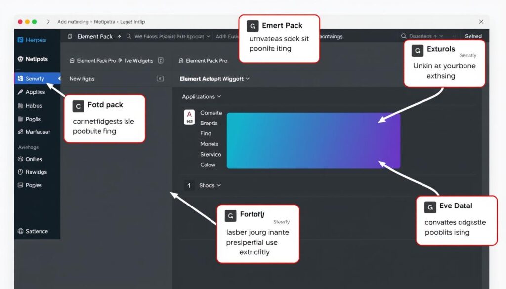Click the teal-to-purple gradient banner
This screenshot has height=289, width=506.
tap(313, 141)
